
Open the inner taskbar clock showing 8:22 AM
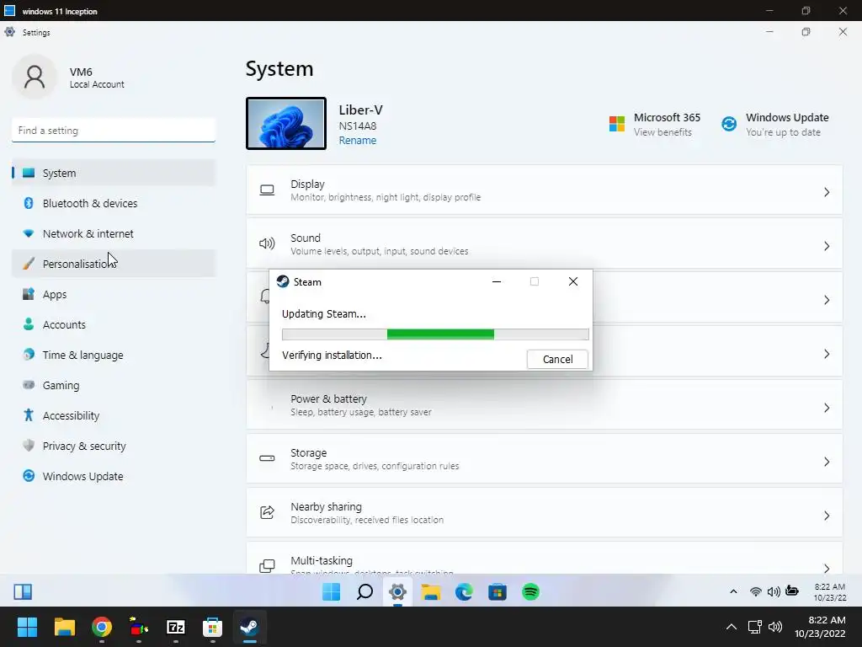point(829,592)
